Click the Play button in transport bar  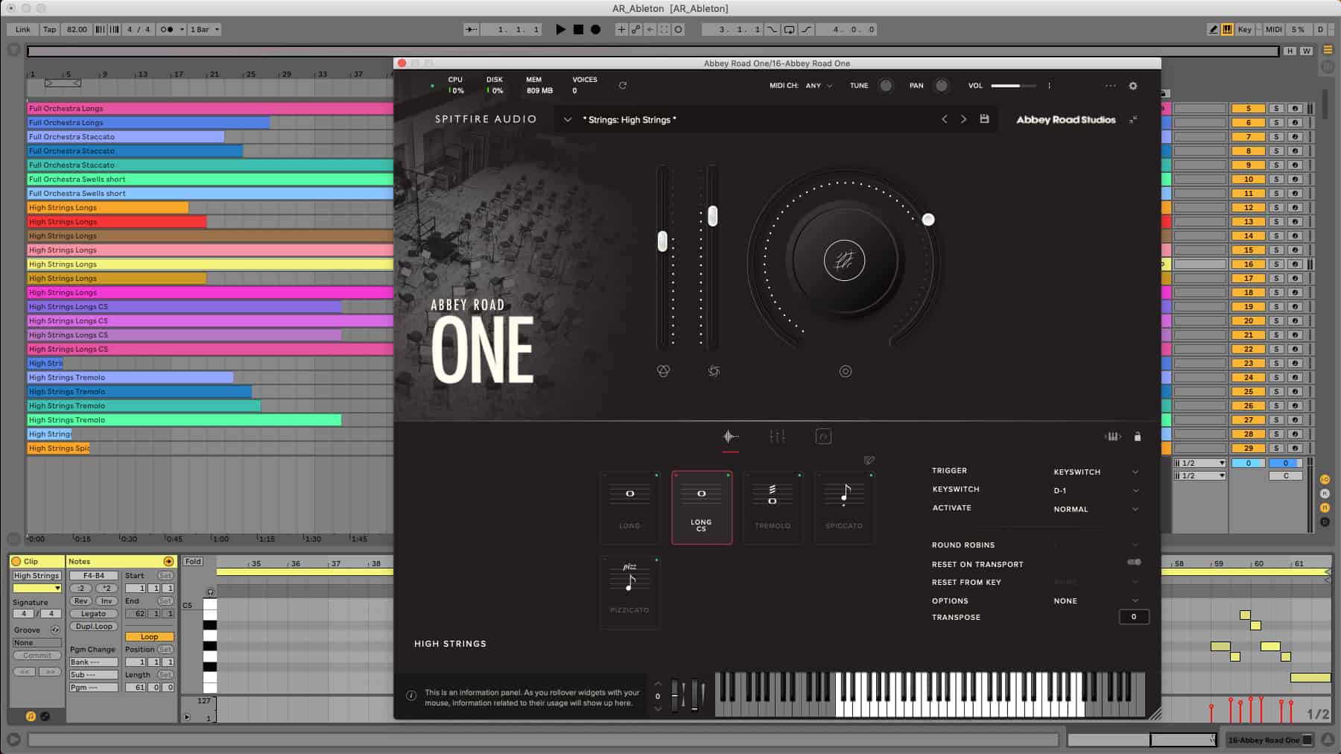[560, 30]
